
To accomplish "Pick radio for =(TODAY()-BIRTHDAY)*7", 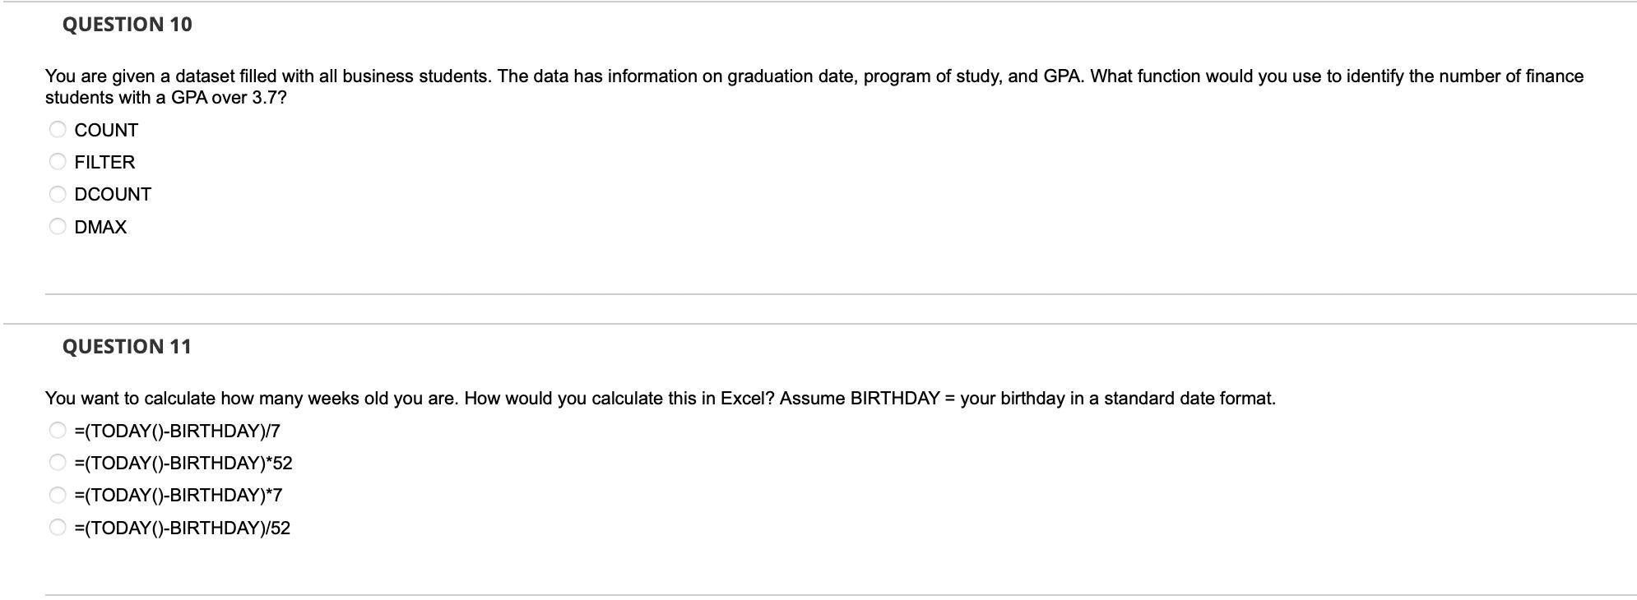I will pyautogui.click(x=58, y=495).
